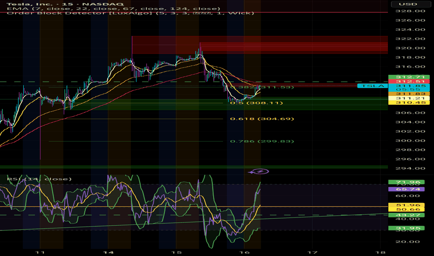Select the 0.5 (308.11) Fibonacci label
The image size is (434, 256).
click(x=257, y=103)
